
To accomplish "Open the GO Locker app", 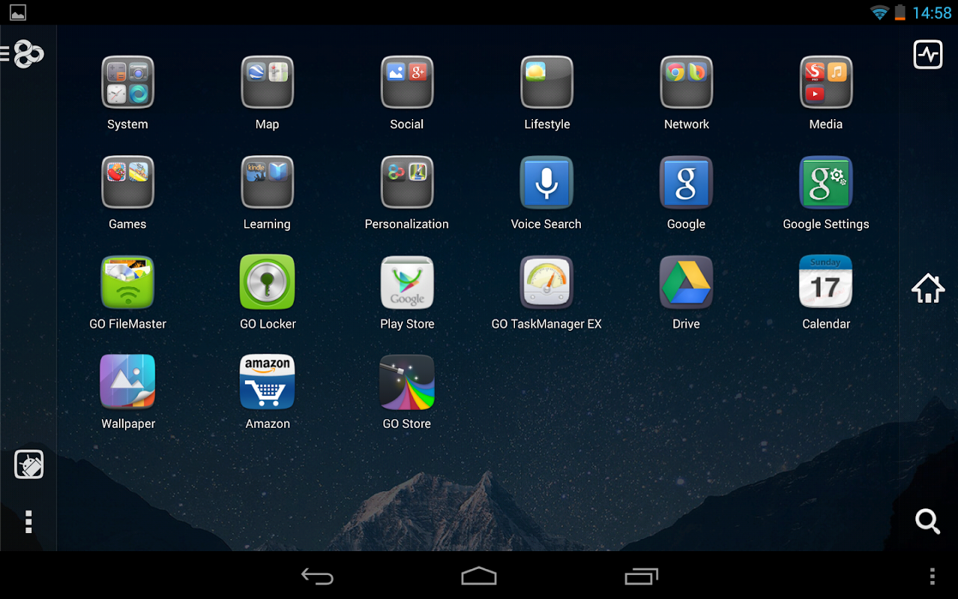I will pos(267,282).
